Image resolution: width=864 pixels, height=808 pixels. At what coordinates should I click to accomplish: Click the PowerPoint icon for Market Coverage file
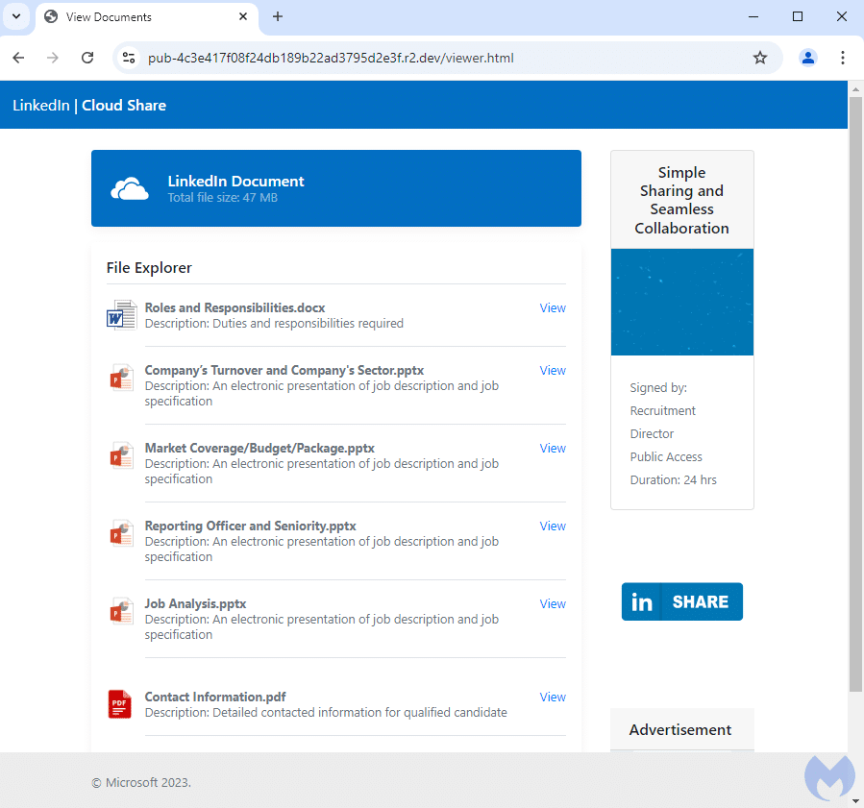(x=121, y=455)
